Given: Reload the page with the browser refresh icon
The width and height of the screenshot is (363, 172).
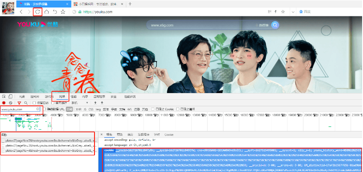Looking at the screenshot, I should pos(38,12).
